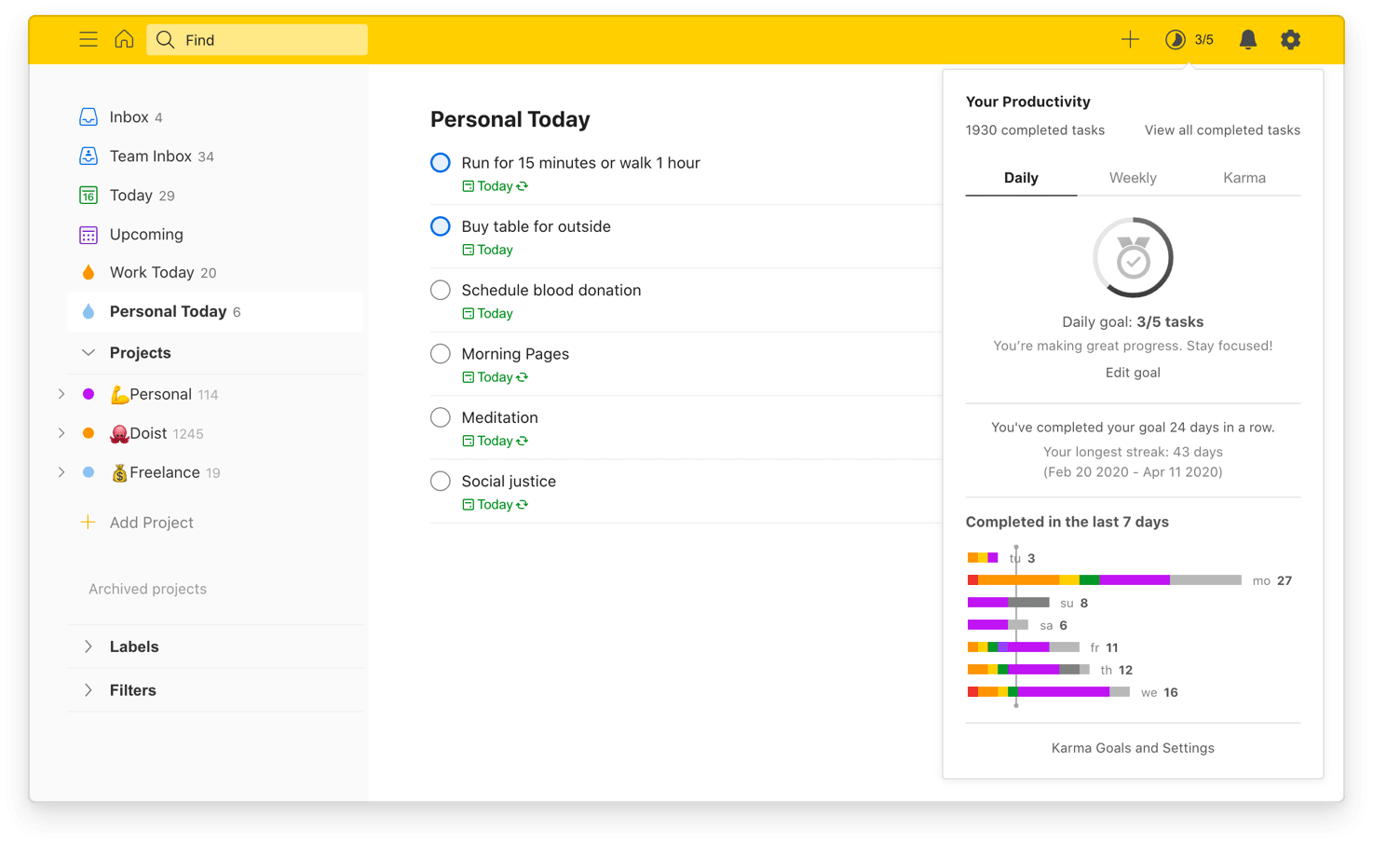Open the hamburger navigation menu
The image size is (1373, 844).
point(88,39)
